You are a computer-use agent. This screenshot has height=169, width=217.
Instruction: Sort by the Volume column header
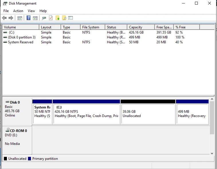click(21, 27)
